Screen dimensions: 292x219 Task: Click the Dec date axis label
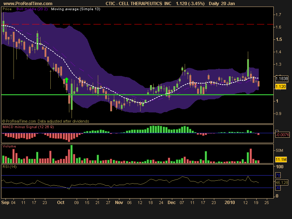(172, 203)
